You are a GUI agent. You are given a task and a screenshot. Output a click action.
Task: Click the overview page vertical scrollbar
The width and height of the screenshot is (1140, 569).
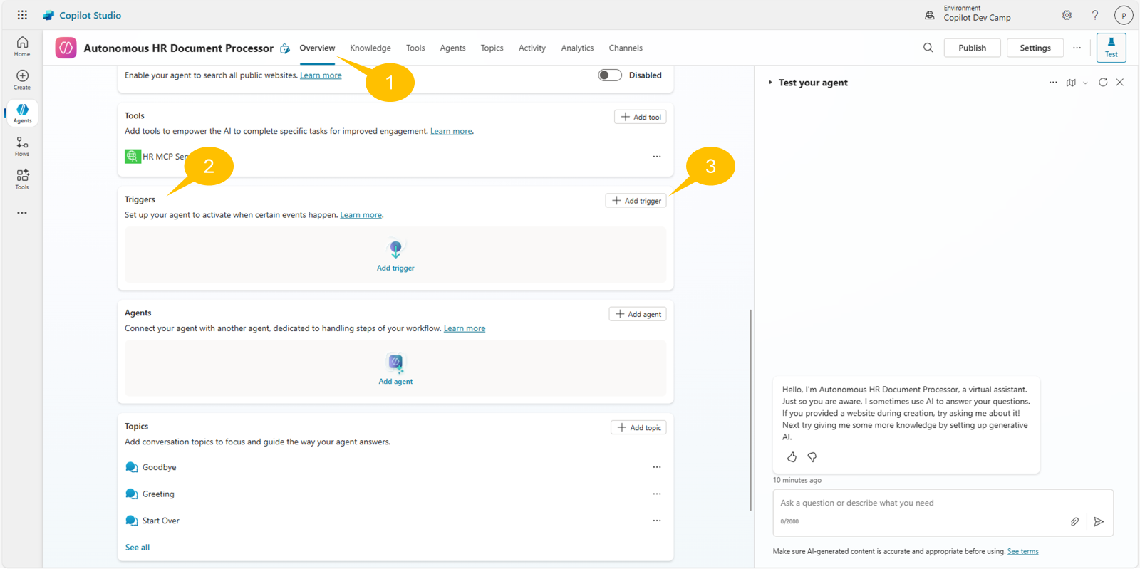pyautogui.click(x=750, y=410)
